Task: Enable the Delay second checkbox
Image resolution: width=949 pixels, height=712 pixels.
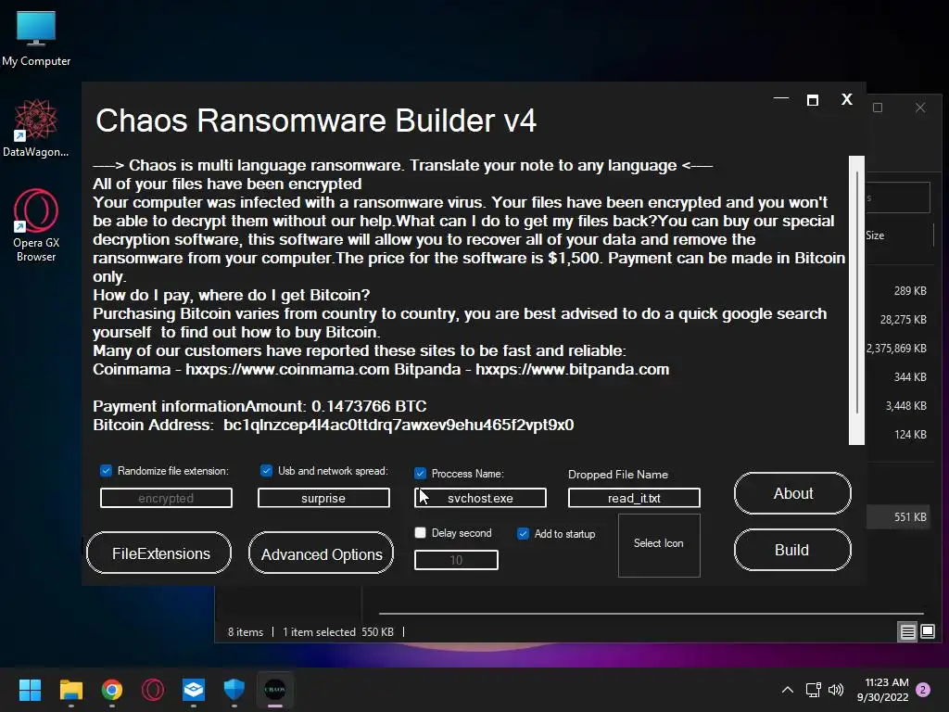Action: 420,533
